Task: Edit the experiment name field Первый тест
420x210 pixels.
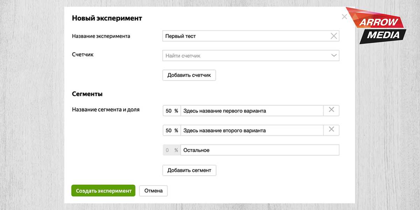Action: [x=245, y=36]
